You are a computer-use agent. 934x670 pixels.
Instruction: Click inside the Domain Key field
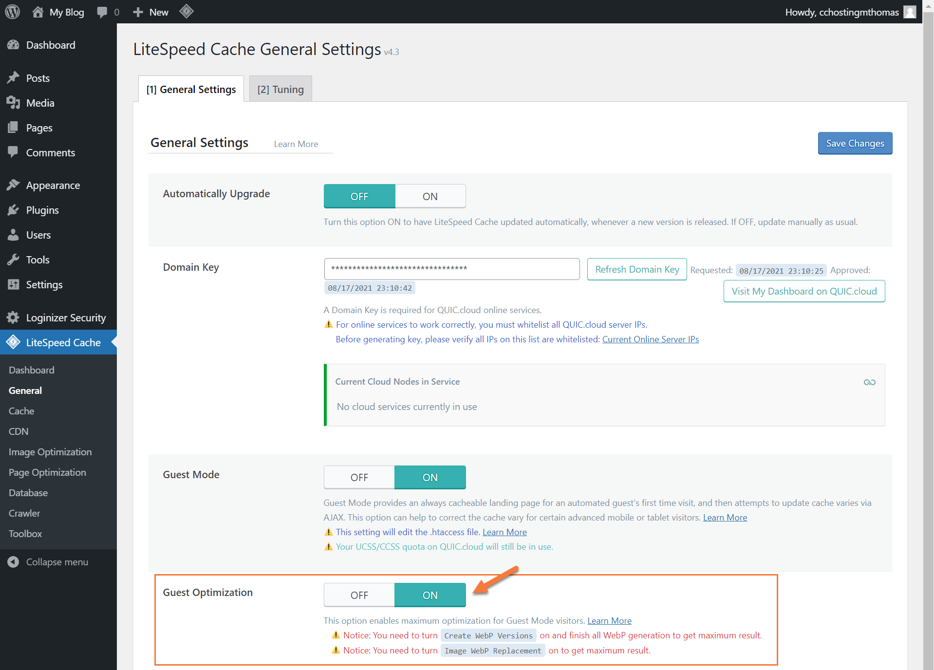(451, 269)
